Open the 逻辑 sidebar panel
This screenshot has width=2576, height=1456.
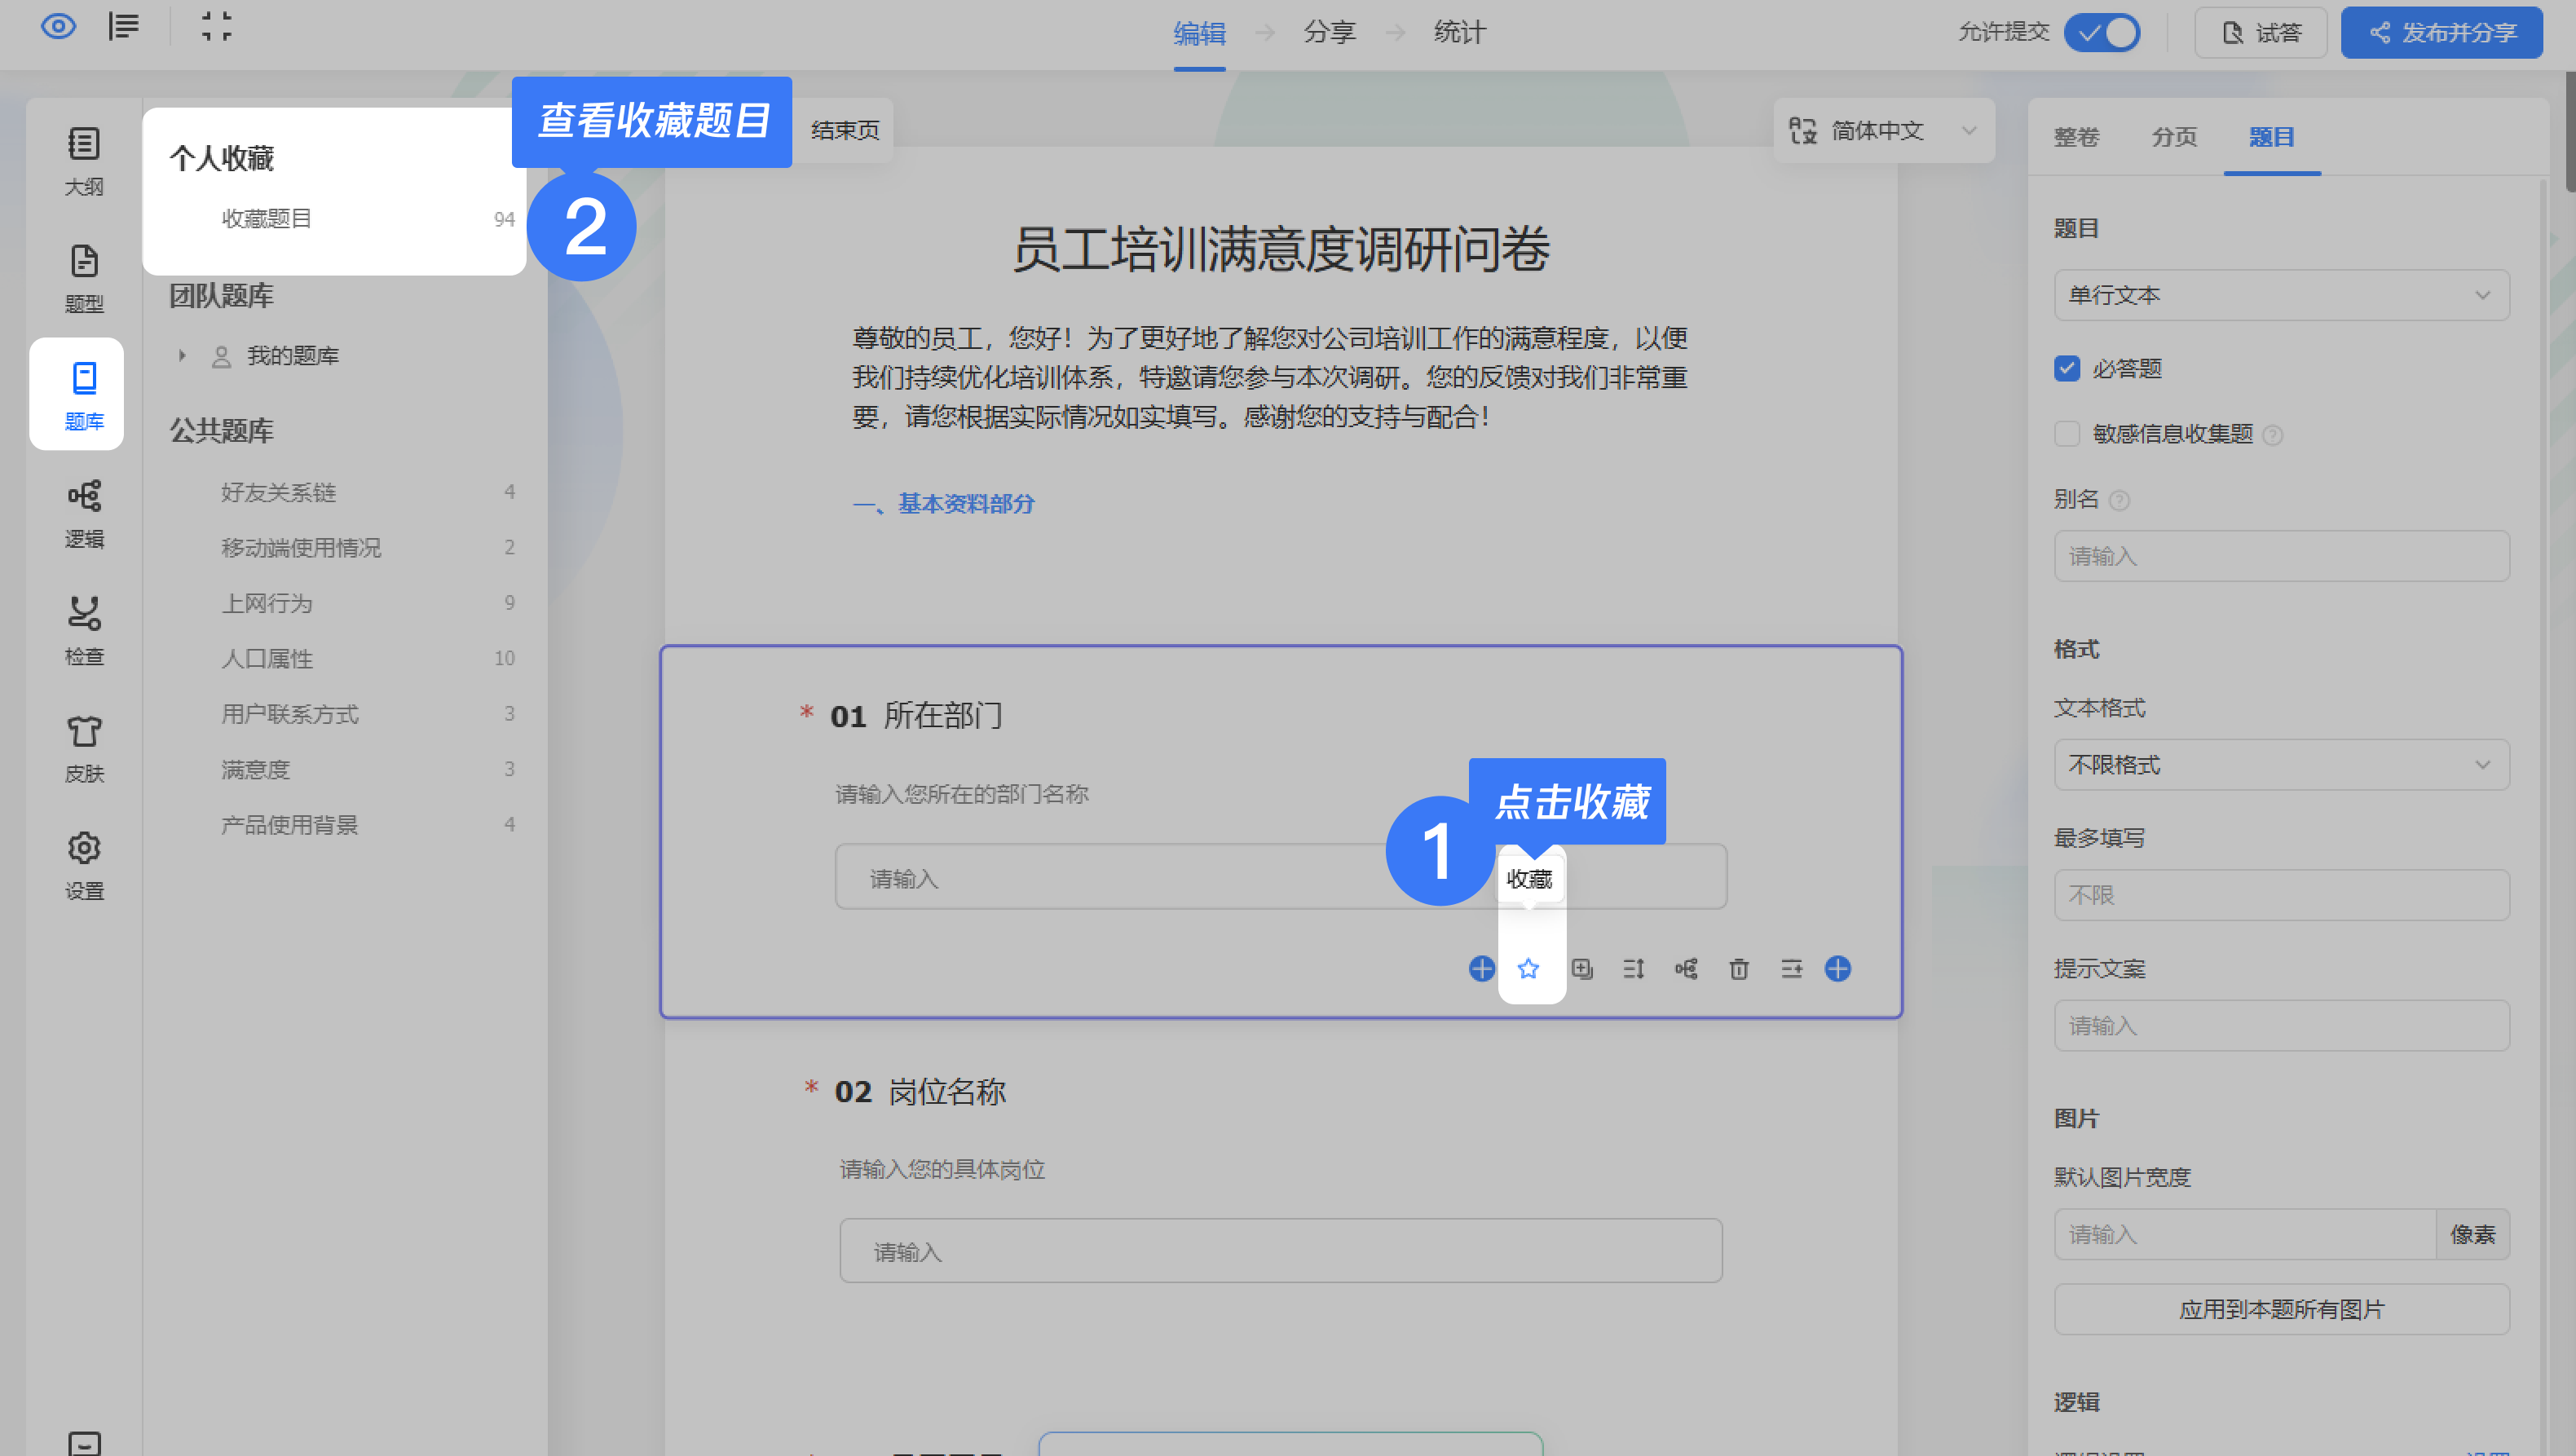[84, 514]
